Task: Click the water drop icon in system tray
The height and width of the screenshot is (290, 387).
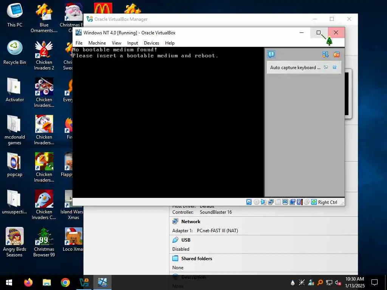Action: tap(293, 282)
